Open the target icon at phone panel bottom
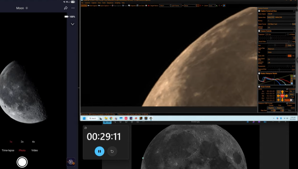This screenshot has height=169, width=298. coord(71,162)
